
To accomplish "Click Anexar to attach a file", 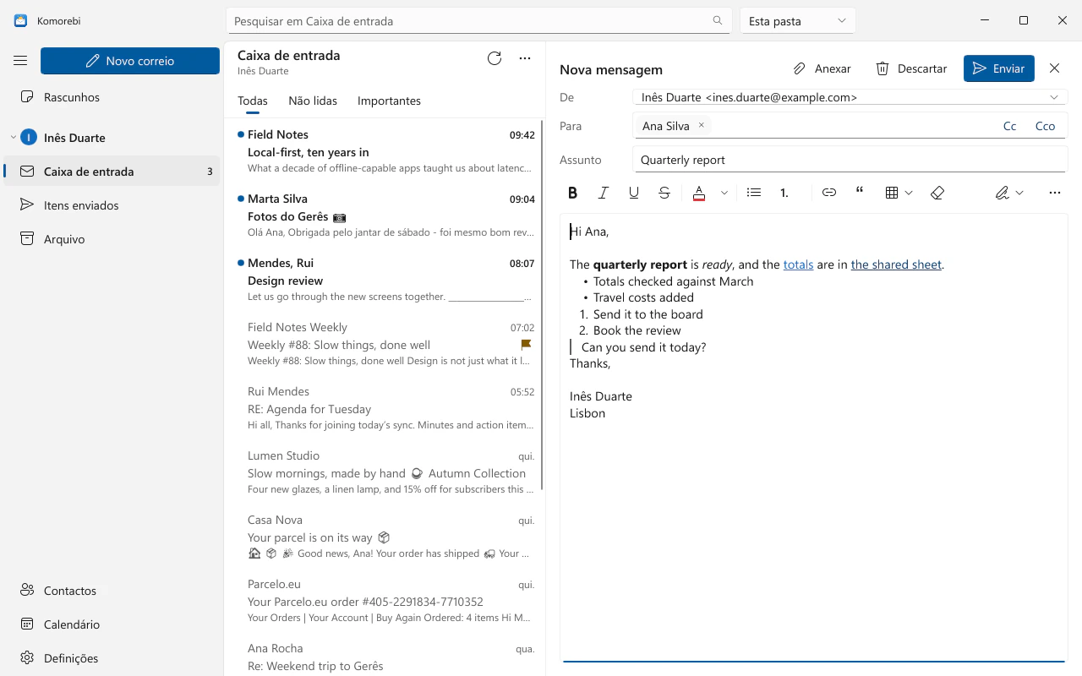I will (x=822, y=68).
